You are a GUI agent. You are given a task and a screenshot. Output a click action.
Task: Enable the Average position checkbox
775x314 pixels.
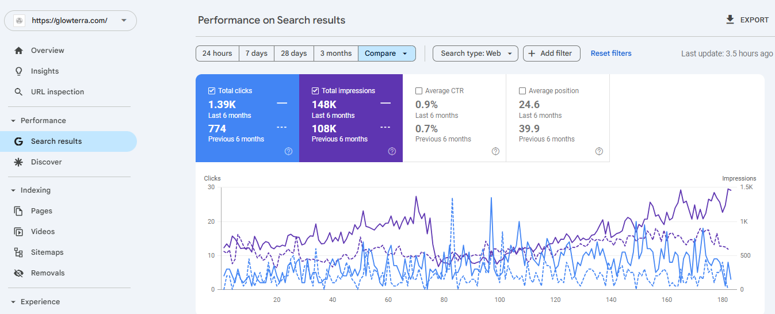coord(522,91)
